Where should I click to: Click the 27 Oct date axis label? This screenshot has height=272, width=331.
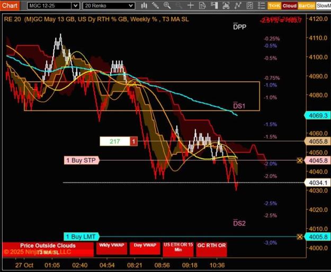click(24, 265)
